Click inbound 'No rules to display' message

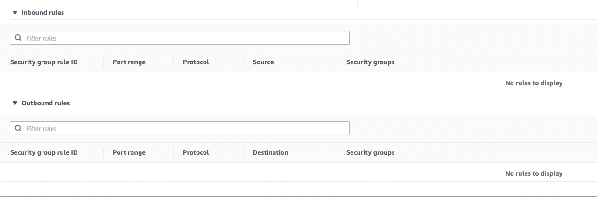(534, 83)
